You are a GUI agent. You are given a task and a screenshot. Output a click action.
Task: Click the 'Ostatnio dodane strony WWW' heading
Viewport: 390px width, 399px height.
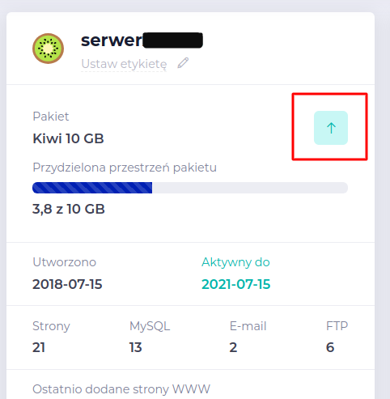coord(121,389)
